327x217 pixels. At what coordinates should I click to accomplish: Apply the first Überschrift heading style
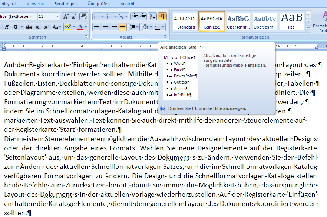238,21
